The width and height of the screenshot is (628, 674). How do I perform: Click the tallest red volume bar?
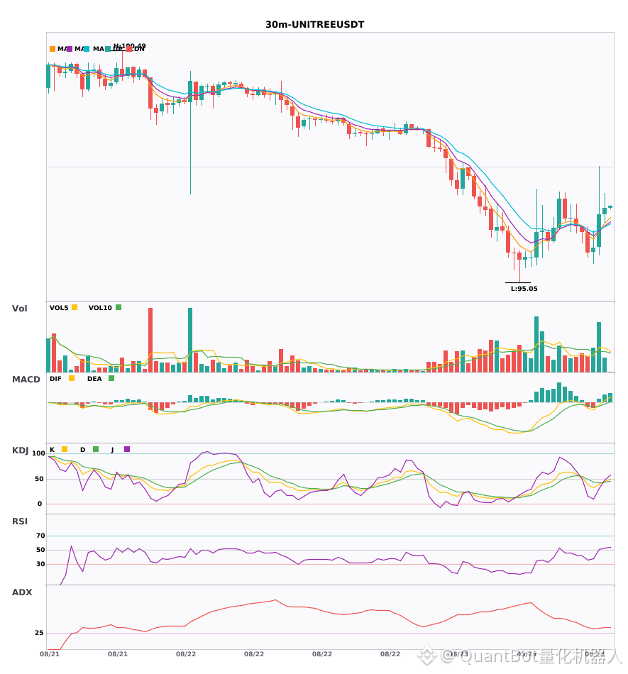(150, 340)
